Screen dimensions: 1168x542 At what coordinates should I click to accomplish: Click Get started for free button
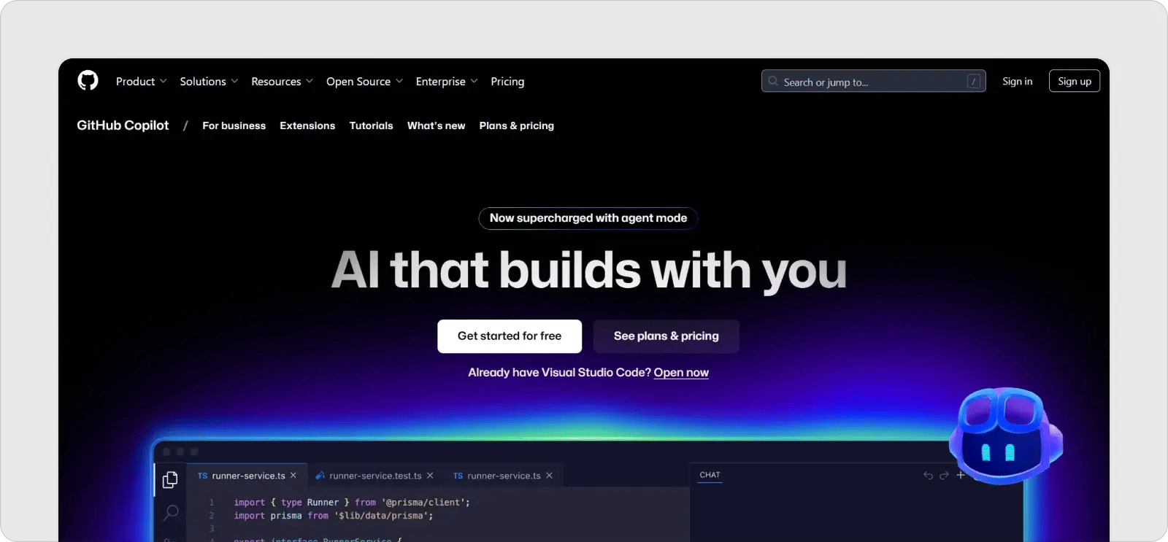tap(510, 336)
